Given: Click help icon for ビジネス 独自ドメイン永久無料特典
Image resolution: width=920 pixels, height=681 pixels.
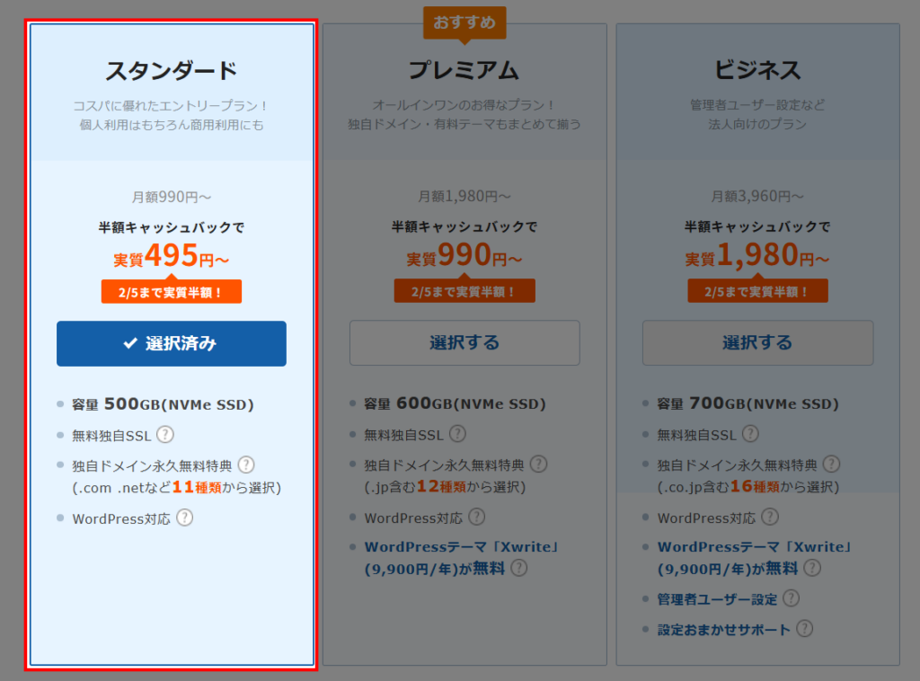Looking at the screenshot, I should click(x=831, y=464).
